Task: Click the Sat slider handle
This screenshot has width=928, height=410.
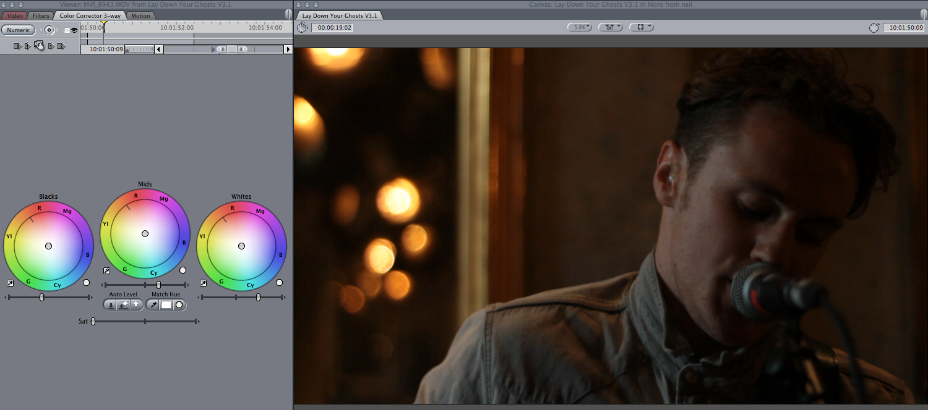Action: click(x=93, y=321)
